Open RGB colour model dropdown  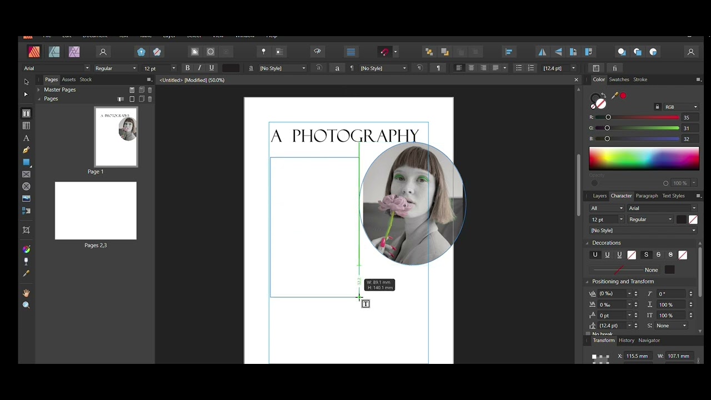(x=680, y=107)
